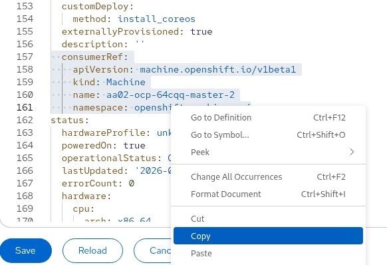This screenshot has height=265, width=387.
Task: Choose Copy from the context menu
Action: [268, 236]
